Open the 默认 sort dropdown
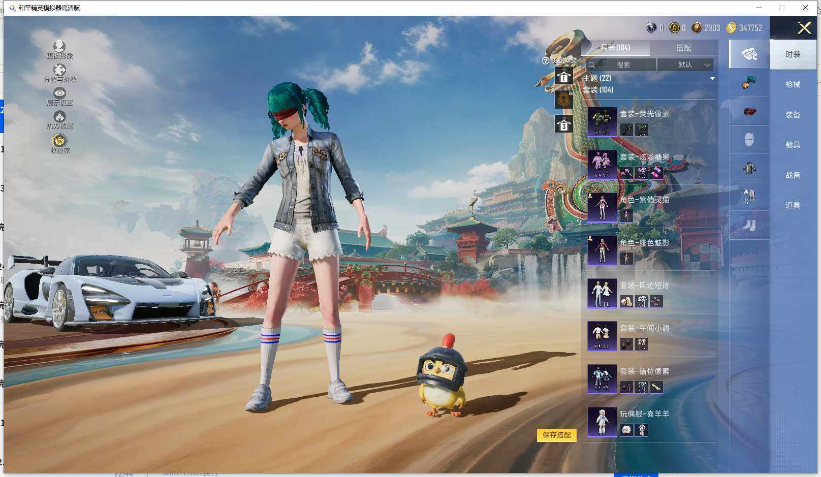 tap(685, 65)
